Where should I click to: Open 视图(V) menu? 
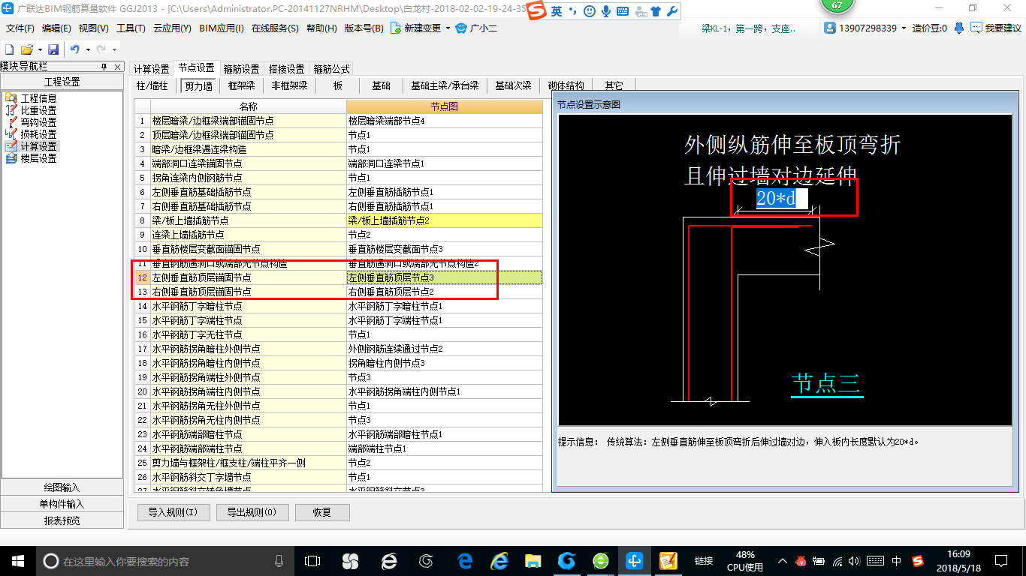pos(93,28)
